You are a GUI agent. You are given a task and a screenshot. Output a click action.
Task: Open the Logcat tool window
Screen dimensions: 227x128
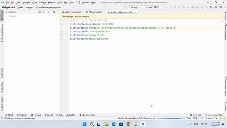pyautogui.click(x=49, y=115)
